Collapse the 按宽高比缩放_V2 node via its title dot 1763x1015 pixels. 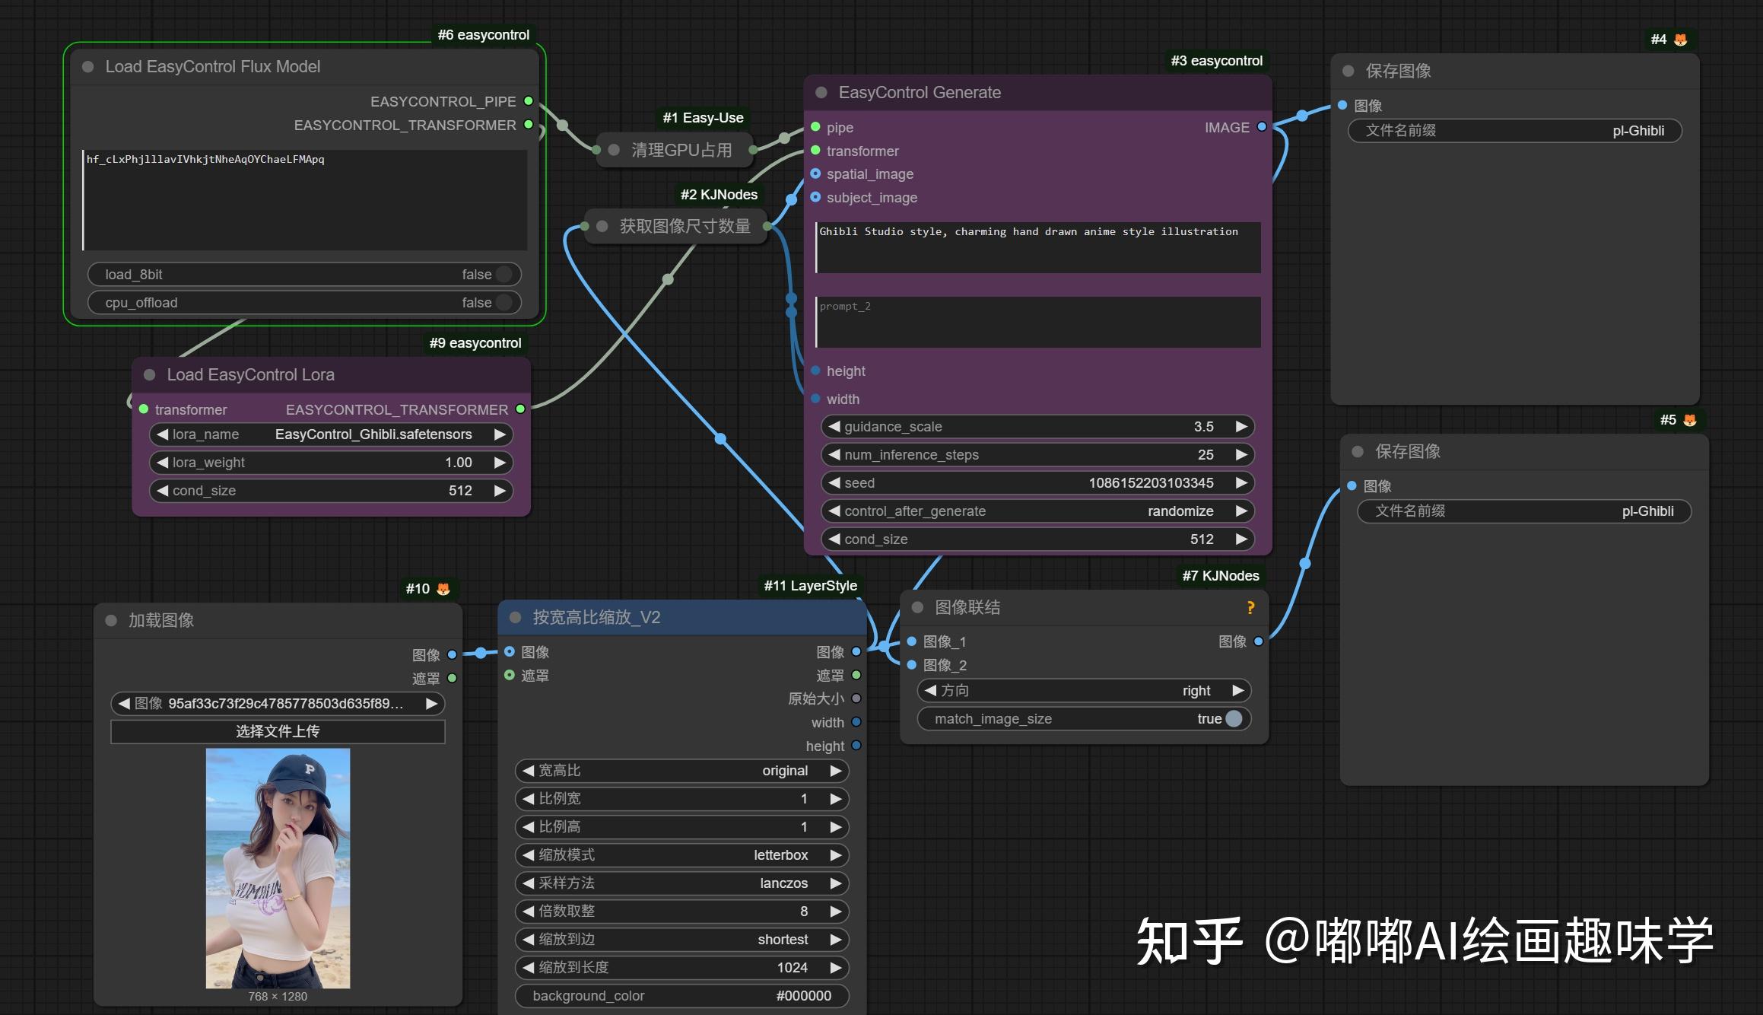coord(516,618)
